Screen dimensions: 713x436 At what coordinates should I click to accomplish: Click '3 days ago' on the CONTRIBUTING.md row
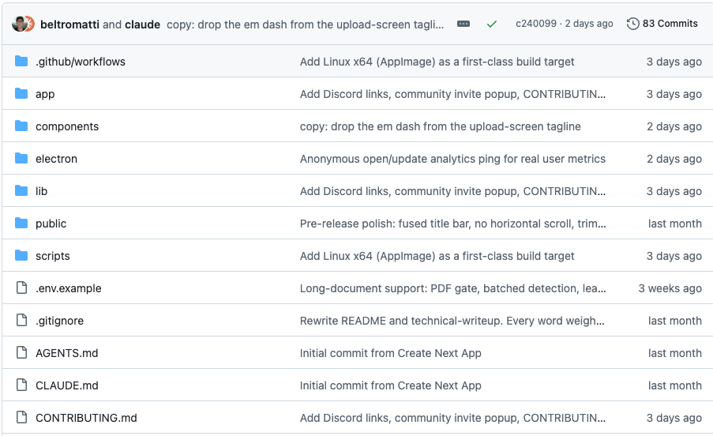674,418
